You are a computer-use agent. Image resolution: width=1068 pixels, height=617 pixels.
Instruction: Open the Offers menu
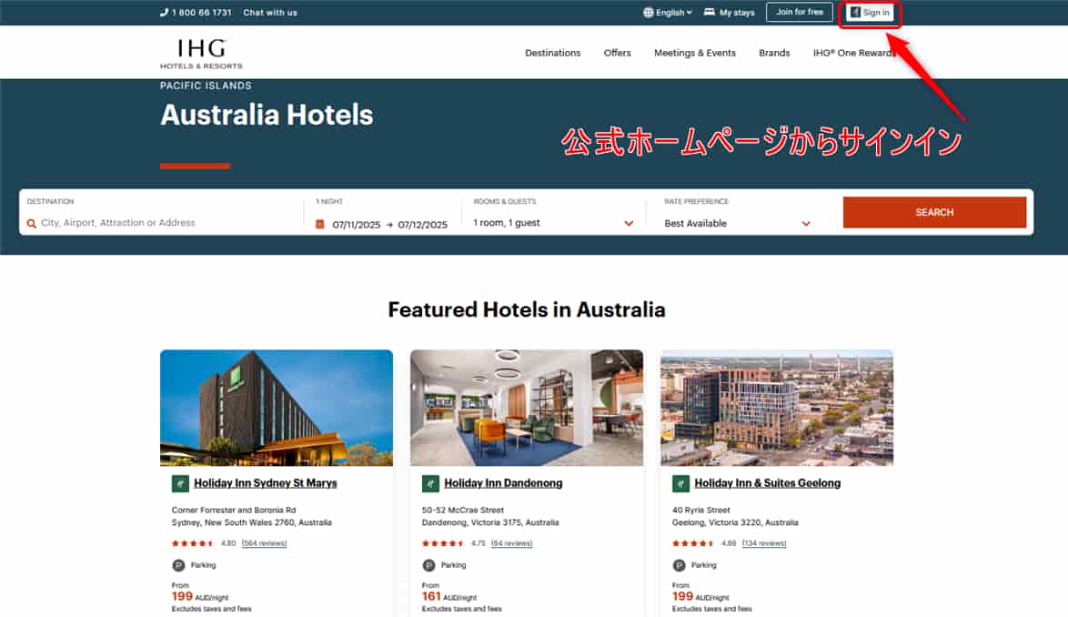617,53
